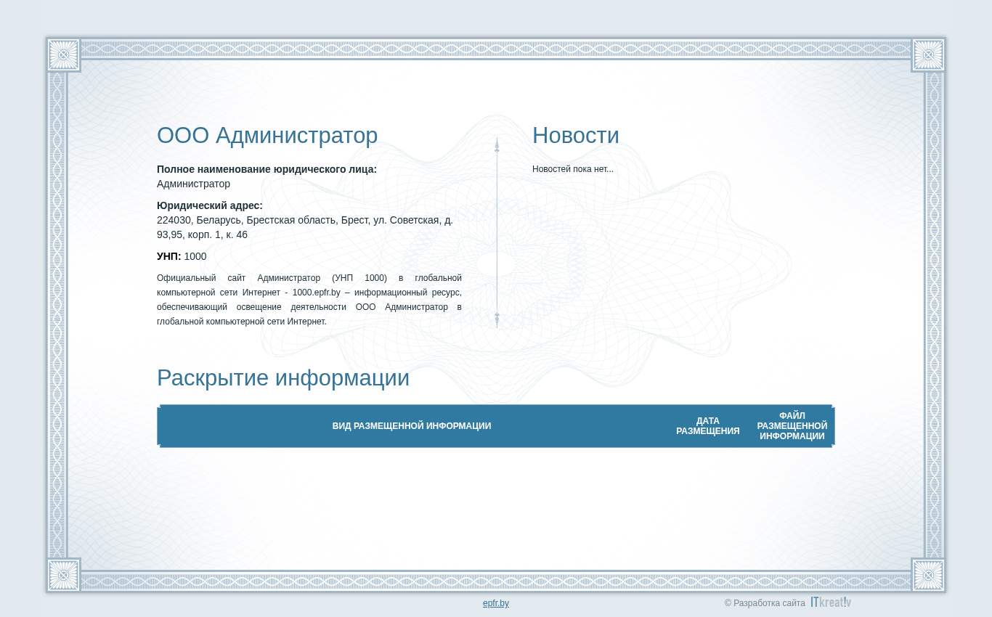This screenshot has width=992, height=617.
Task: Click the 'Администратор' name under full title
Action: point(193,184)
